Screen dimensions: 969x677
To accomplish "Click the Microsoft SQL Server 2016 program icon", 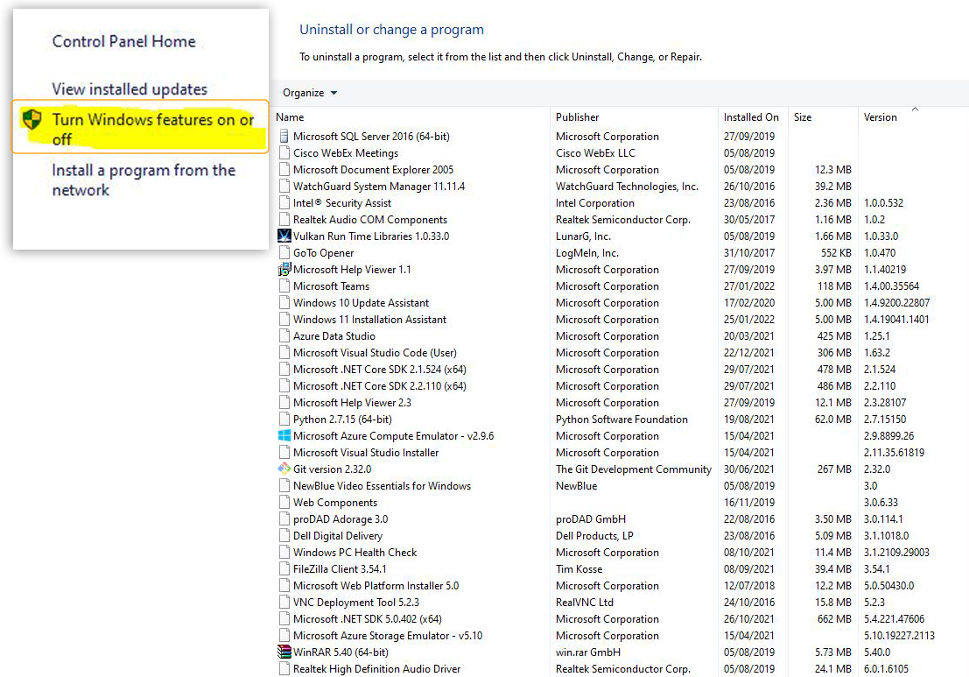I will tap(284, 136).
